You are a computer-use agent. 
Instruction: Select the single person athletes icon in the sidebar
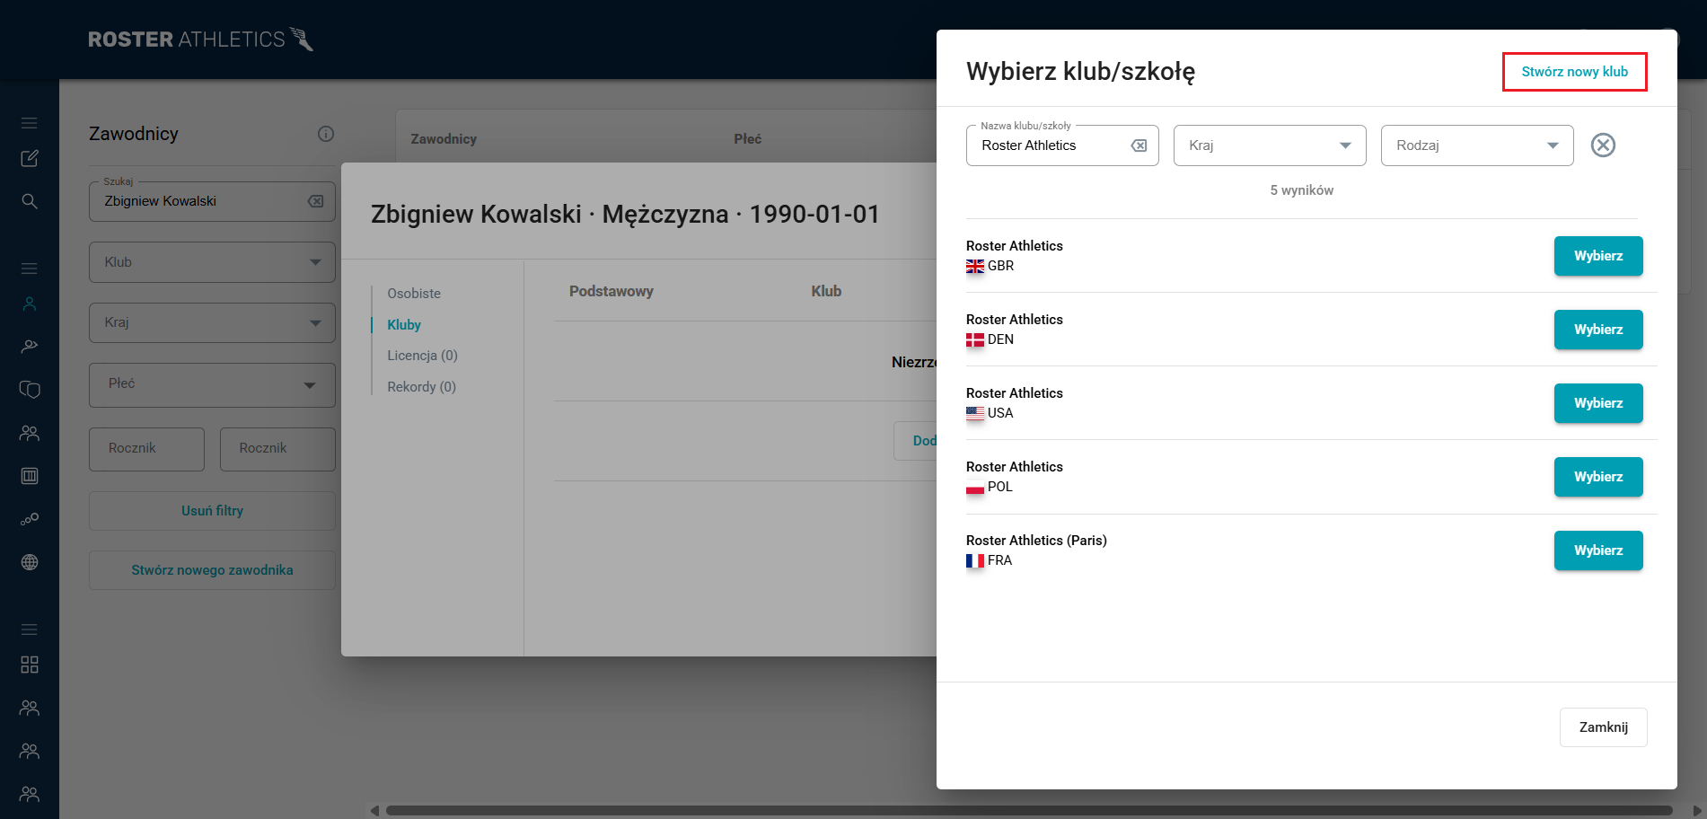point(30,304)
